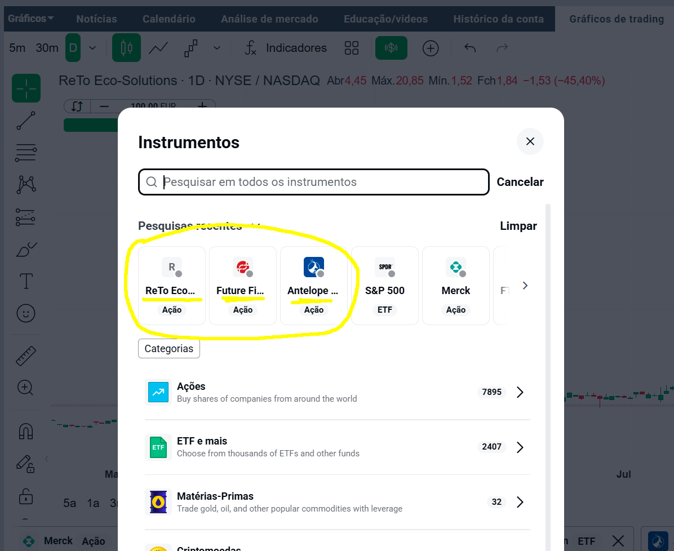The width and height of the screenshot is (674, 551).
Task: Show more recent searches with arrow
Action: [x=525, y=286]
